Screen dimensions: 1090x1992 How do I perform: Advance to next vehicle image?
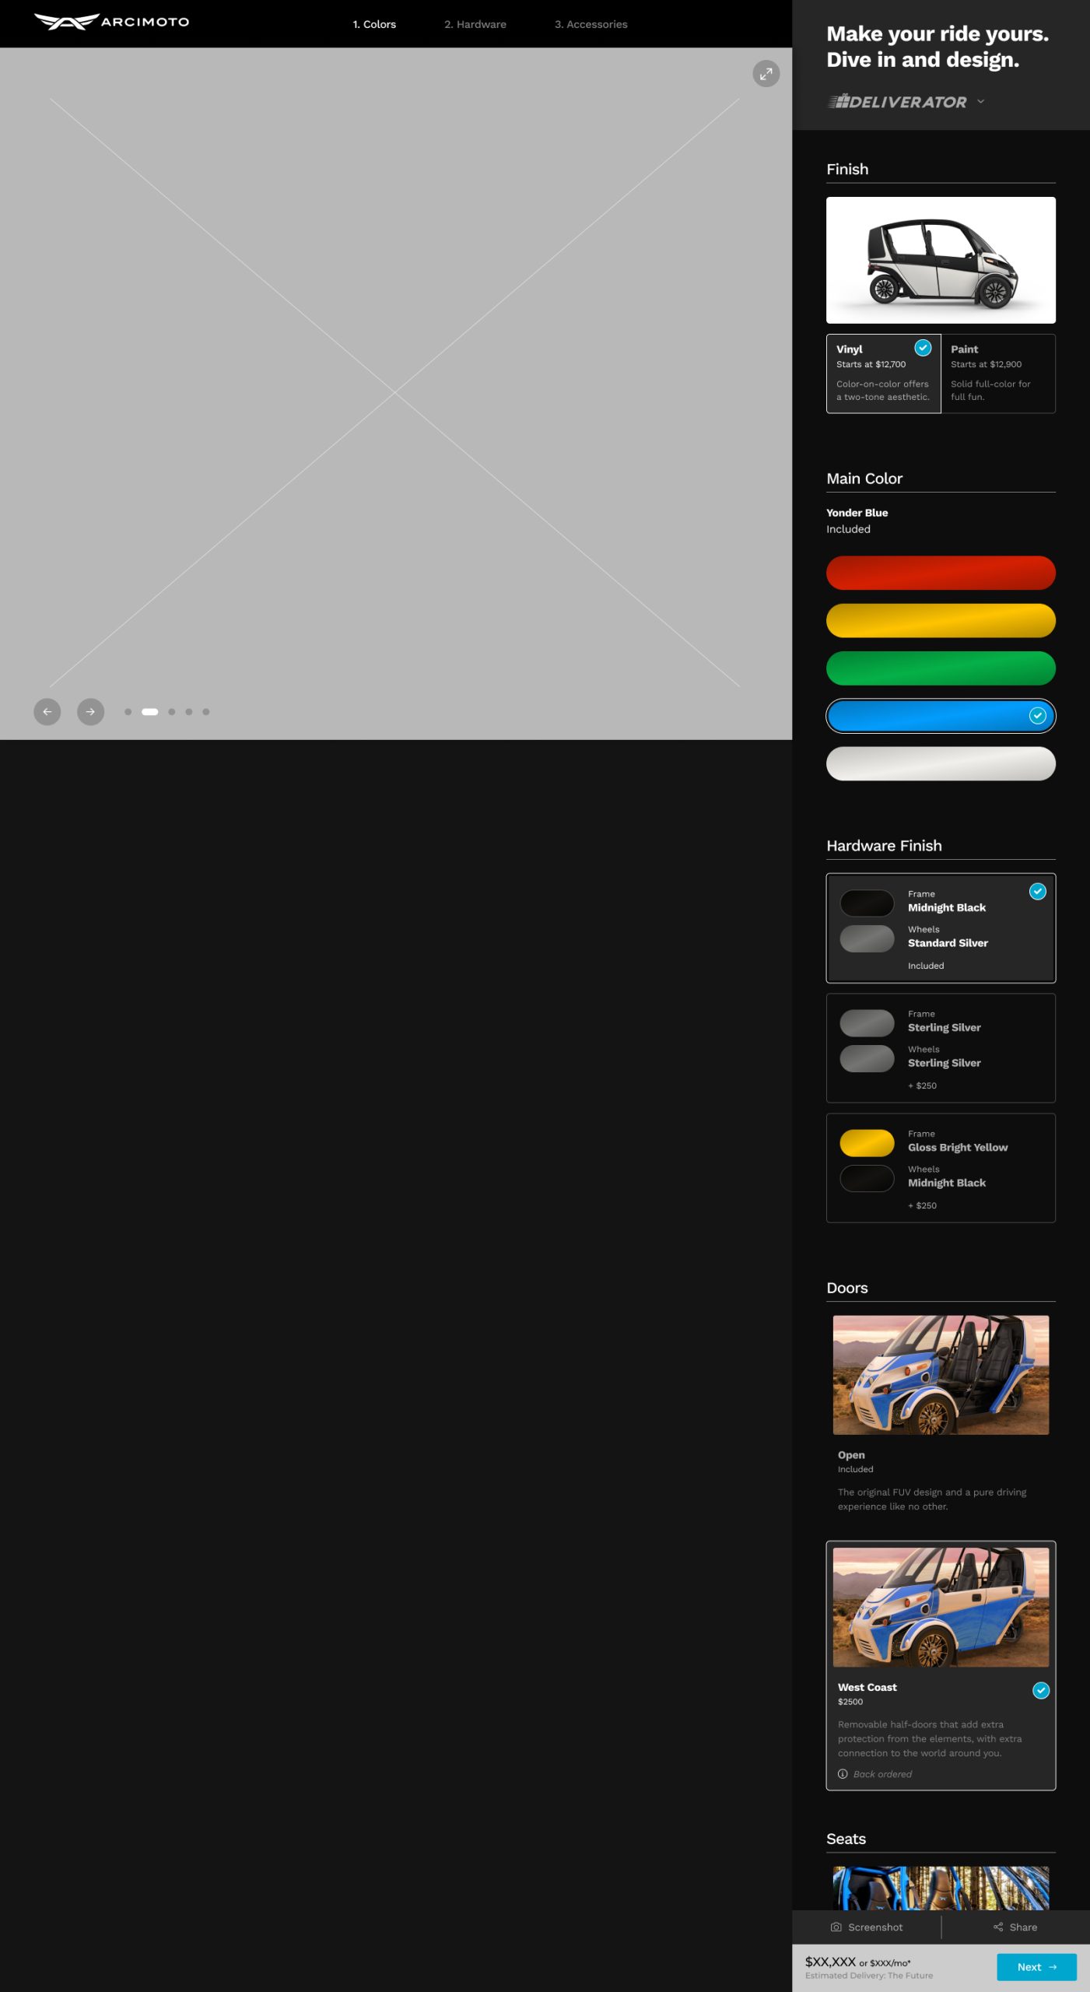pyautogui.click(x=90, y=711)
